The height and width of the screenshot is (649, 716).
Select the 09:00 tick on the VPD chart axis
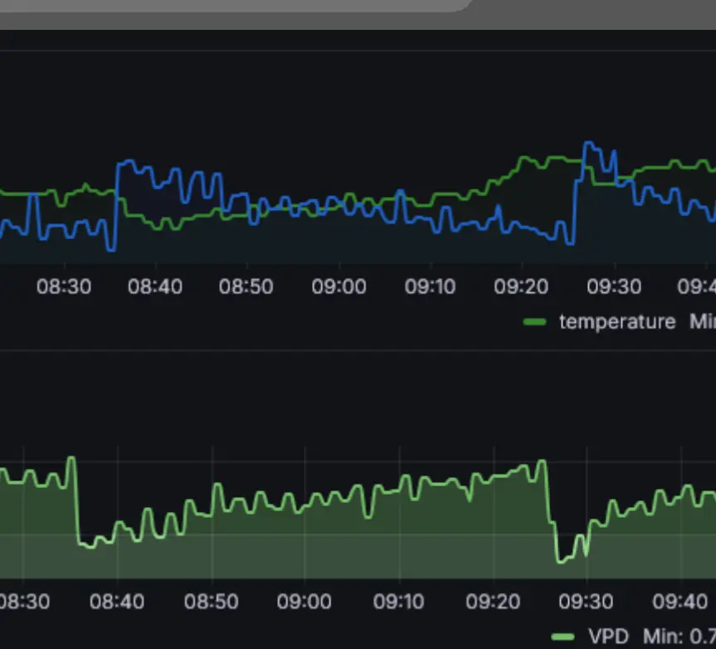304,602
